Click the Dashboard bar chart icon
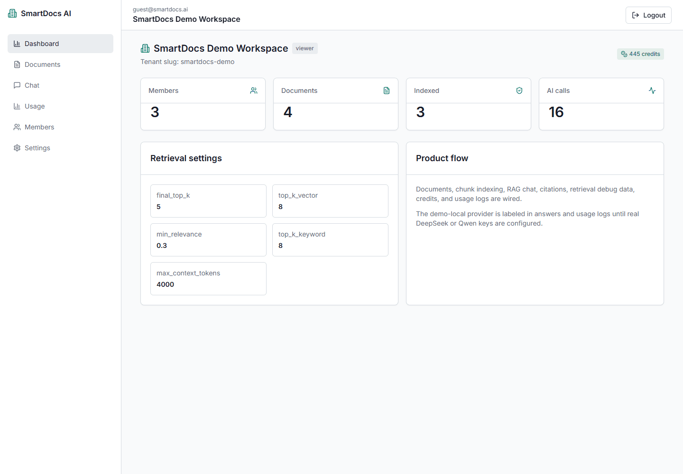 (17, 44)
